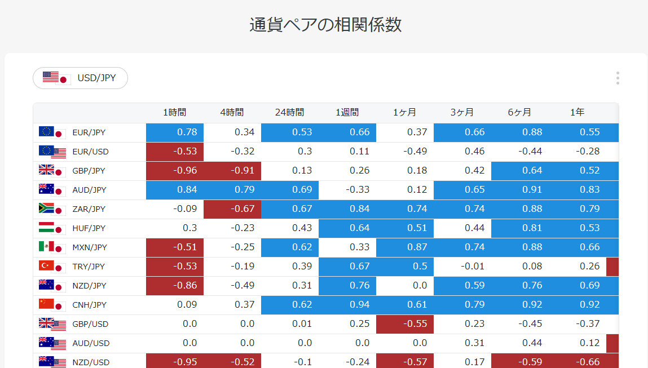648x368 pixels.
Task: Click the blue 0.88 cell for EUR/JPY
Action: (x=520, y=132)
